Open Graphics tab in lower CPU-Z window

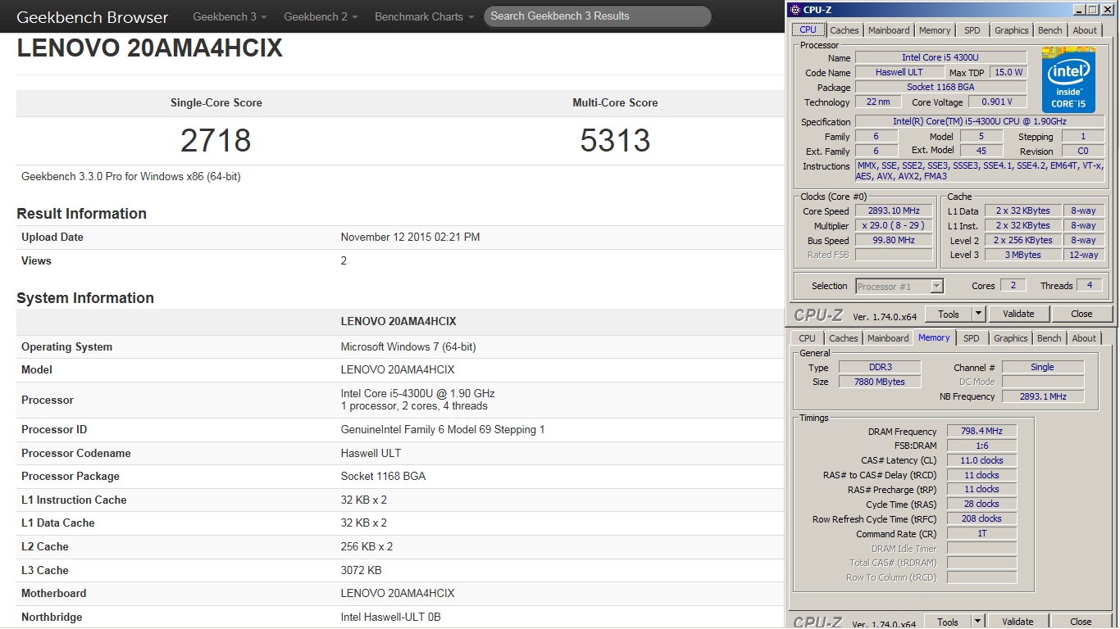[x=1010, y=338]
